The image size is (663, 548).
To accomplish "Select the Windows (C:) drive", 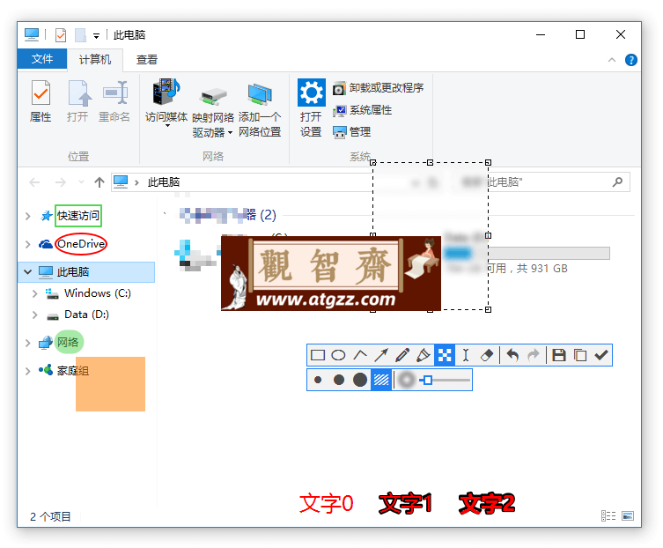I will (98, 293).
